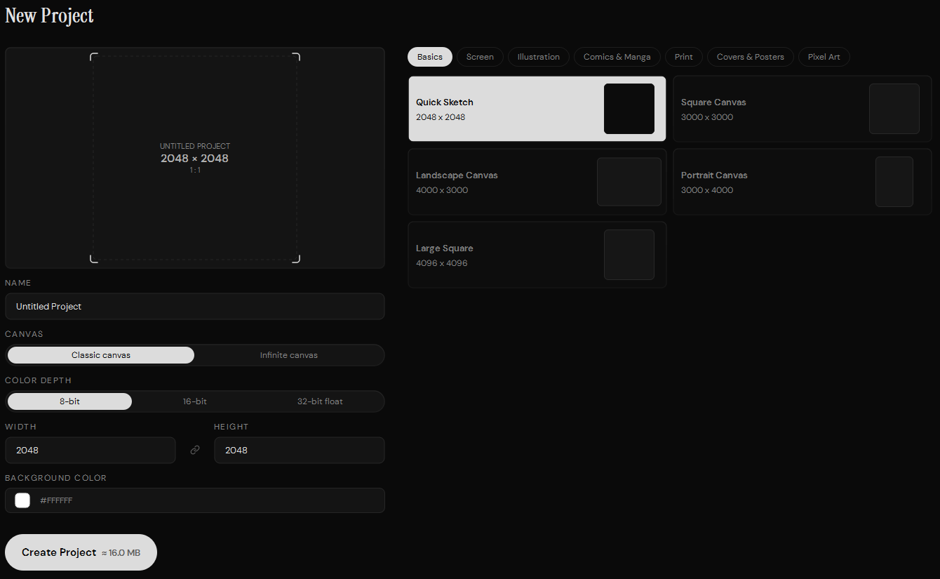This screenshot has width=940, height=579.
Task: Click the Height input field
Action: point(300,451)
